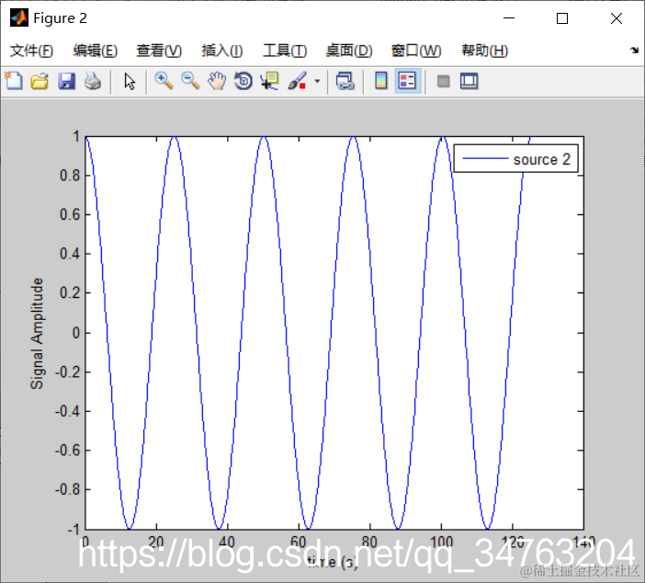Open the 工具(T) menu
645x583 pixels.
click(285, 51)
